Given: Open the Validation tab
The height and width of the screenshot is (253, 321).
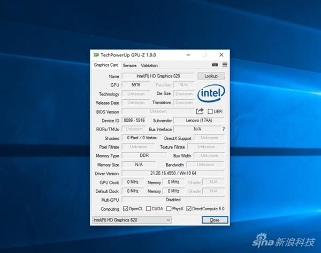Looking at the screenshot, I should [x=149, y=66].
